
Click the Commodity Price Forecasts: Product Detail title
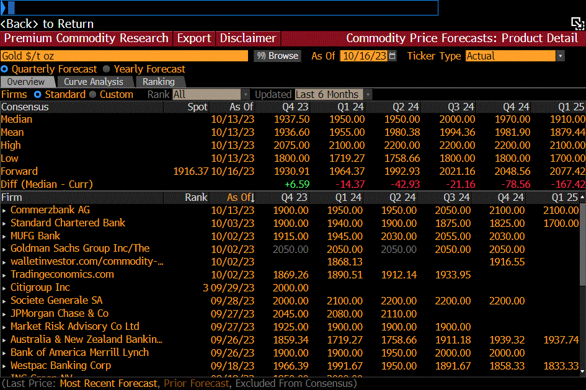462,38
